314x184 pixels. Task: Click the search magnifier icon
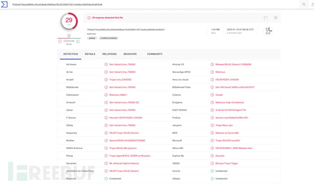[x=304, y=4]
